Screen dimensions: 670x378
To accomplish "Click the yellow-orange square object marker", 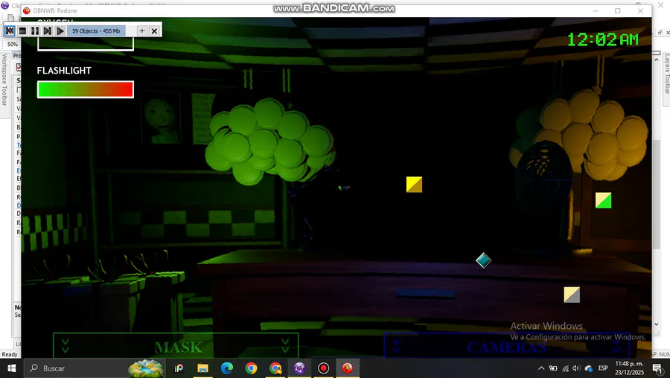I will tap(414, 185).
